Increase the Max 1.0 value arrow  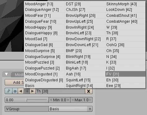pos(90,100)
